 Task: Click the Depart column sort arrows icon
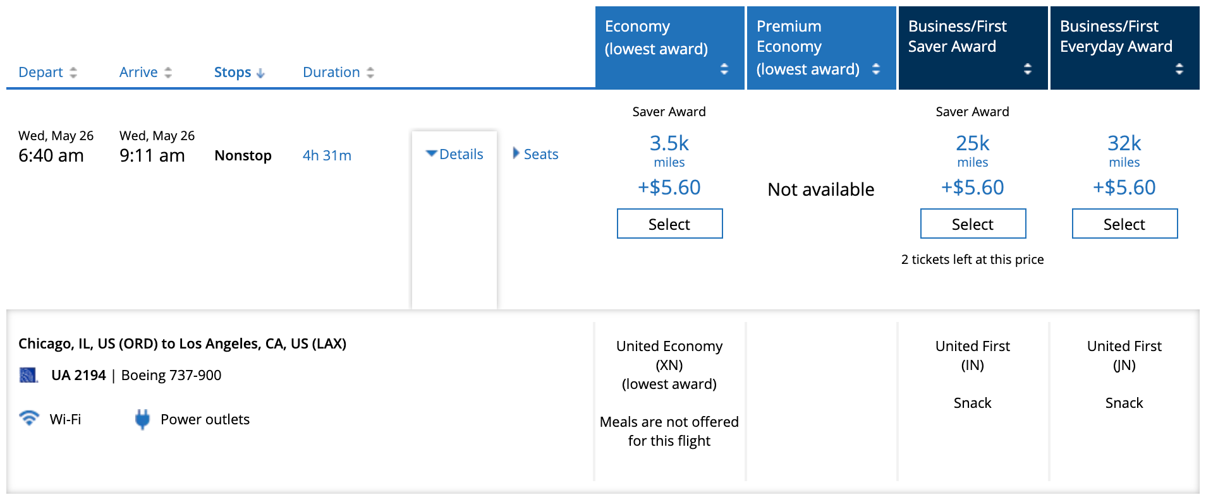pyautogui.click(x=73, y=73)
